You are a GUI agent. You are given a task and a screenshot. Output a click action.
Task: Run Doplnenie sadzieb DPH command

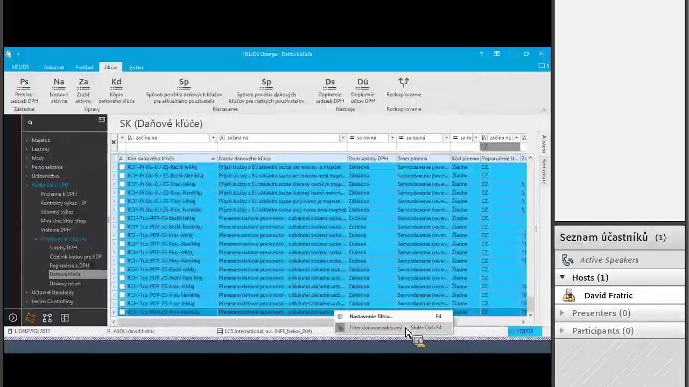(x=330, y=90)
